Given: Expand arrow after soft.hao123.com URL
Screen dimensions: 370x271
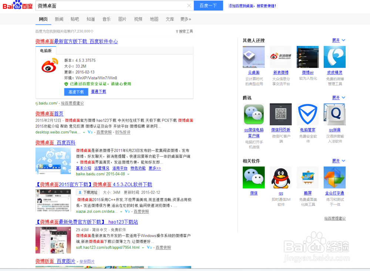Looking at the screenshot, I should click(x=143, y=248).
